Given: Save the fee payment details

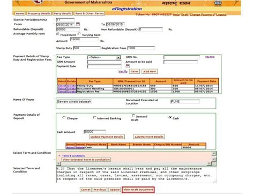Looking at the screenshot, I should 135,71.
